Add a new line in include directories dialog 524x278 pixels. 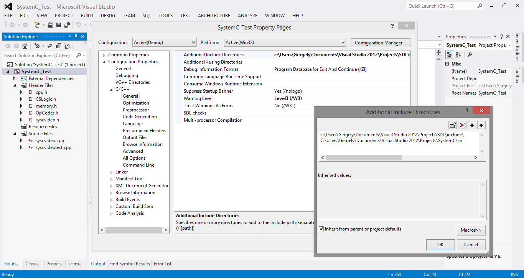pyautogui.click(x=453, y=125)
